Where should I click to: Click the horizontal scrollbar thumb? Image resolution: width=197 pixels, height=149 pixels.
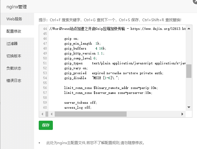[x=91, y=114]
